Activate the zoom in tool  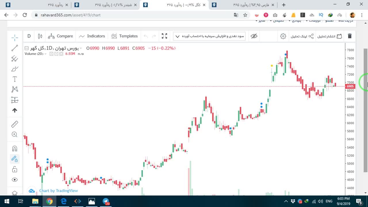click(15, 135)
